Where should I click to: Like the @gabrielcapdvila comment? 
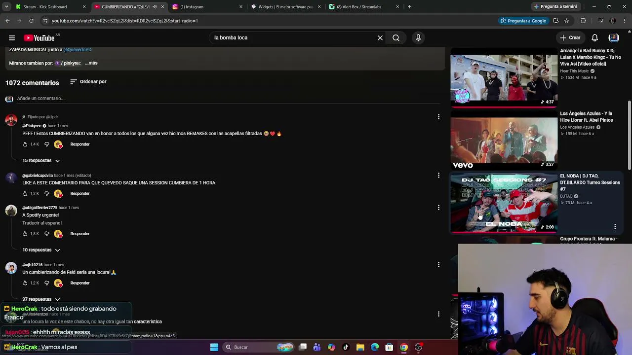point(25,194)
